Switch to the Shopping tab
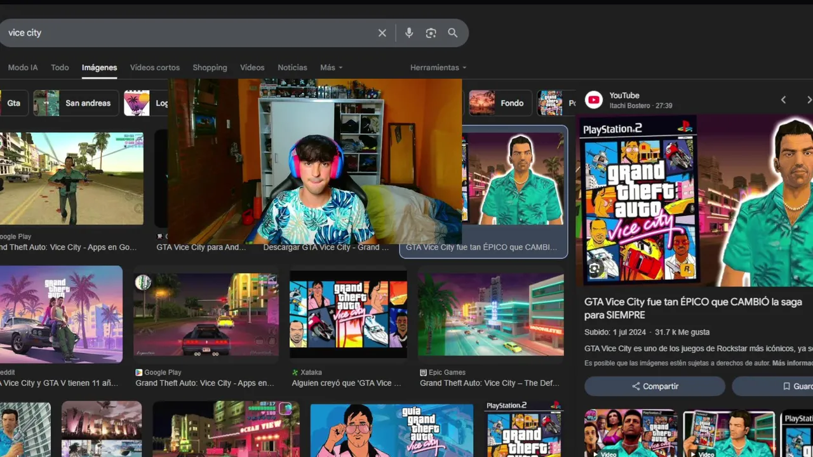 tap(210, 68)
